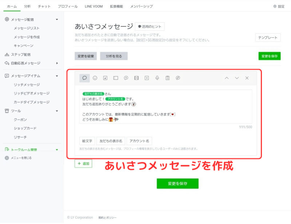Screen dimensions: 291x224
Task: Click the メニューを閉じる arrow icon
Action: click(x=7, y=158)
